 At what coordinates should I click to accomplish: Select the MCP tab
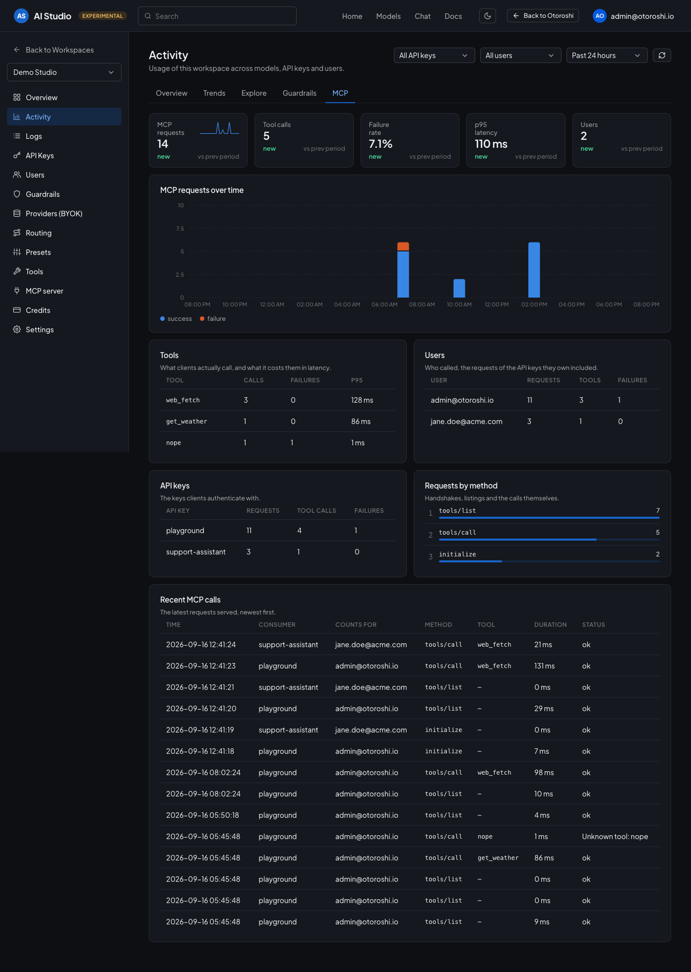(340, 93)
